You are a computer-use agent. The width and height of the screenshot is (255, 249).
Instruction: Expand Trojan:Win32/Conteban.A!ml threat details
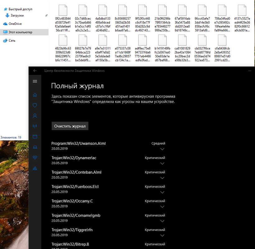pyautogui.click(x=162, y=178)
